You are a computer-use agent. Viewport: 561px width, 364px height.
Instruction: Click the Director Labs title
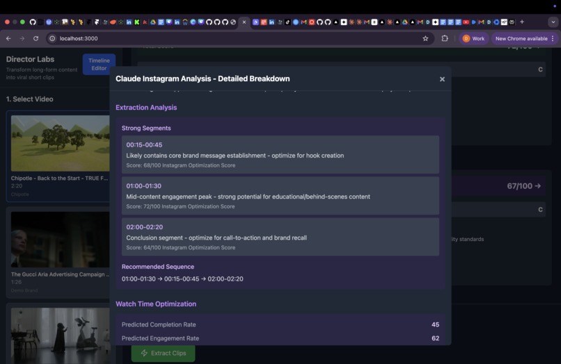pos(30,59)
